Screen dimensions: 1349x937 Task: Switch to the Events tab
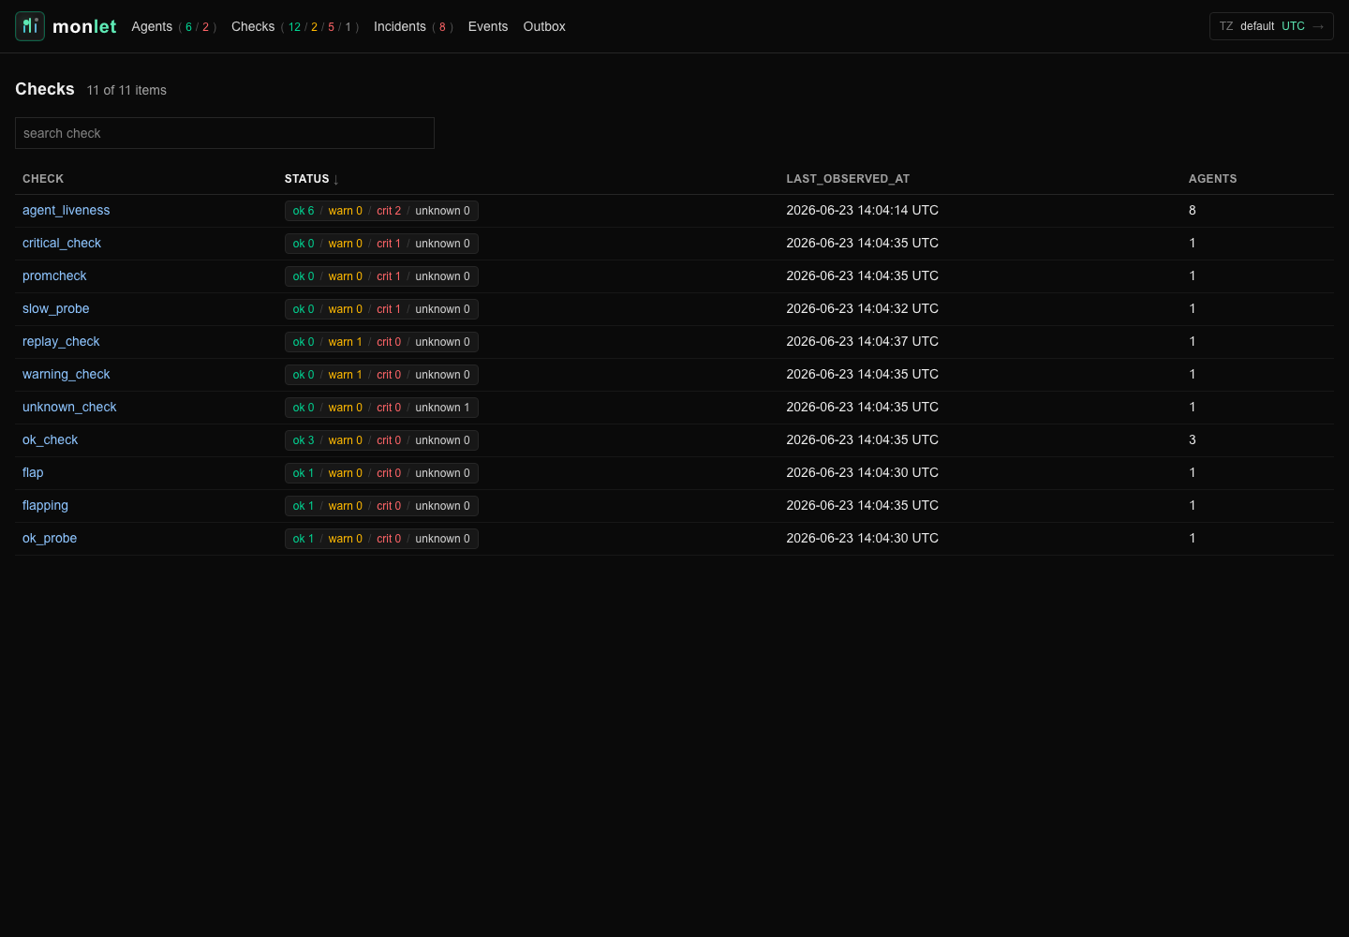click(x=488, y=26)
